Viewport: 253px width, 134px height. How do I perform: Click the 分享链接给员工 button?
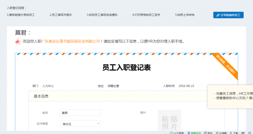point(228,15)
